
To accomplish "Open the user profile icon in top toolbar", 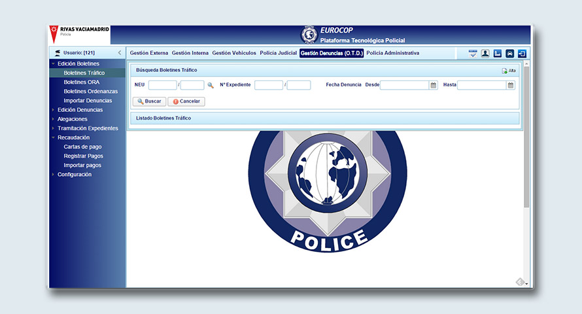I will coord(485,54).
